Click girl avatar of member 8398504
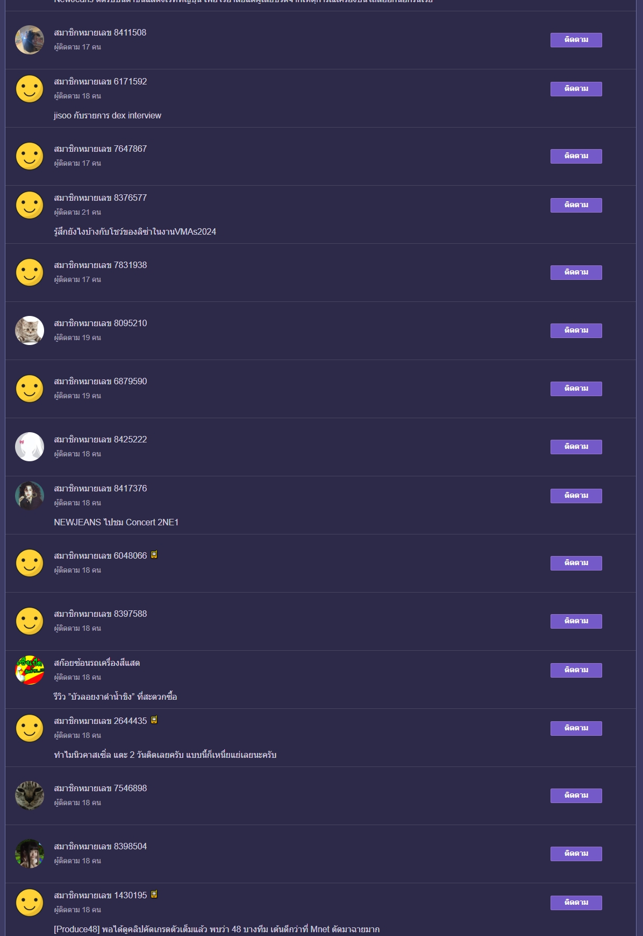 (x=30, y=854)
